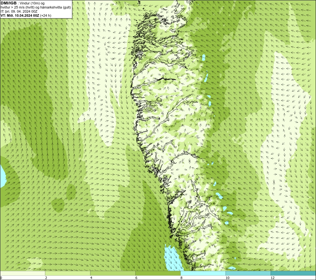
Task: Click the scale label '4'
Action: tap(91, 278)
